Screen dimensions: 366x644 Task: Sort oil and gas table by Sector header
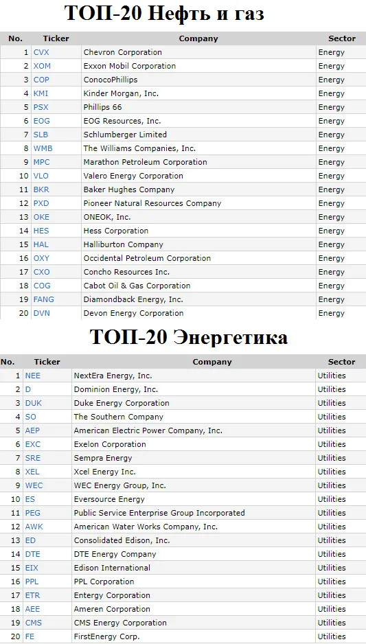coord(342,38)
